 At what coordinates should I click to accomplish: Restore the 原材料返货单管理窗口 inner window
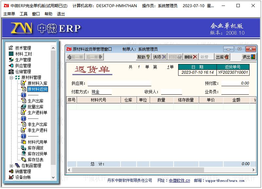[x=239, y=49]
